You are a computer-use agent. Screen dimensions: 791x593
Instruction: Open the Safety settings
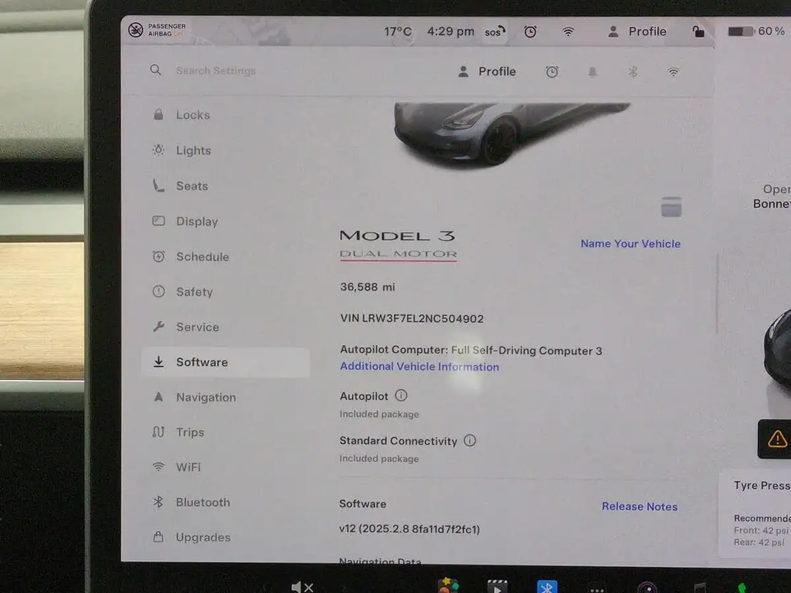(x=226, y=292)
